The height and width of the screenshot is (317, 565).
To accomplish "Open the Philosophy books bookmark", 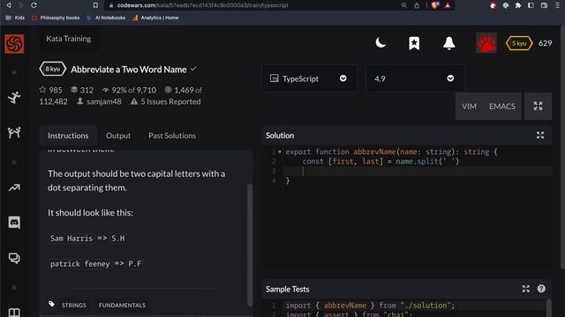I will pos(56,18).
